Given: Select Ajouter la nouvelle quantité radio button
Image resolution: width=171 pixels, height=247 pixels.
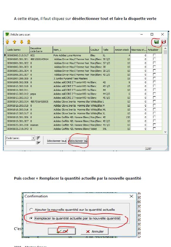Looking at the screenshot, I should (x=31, y=209).
